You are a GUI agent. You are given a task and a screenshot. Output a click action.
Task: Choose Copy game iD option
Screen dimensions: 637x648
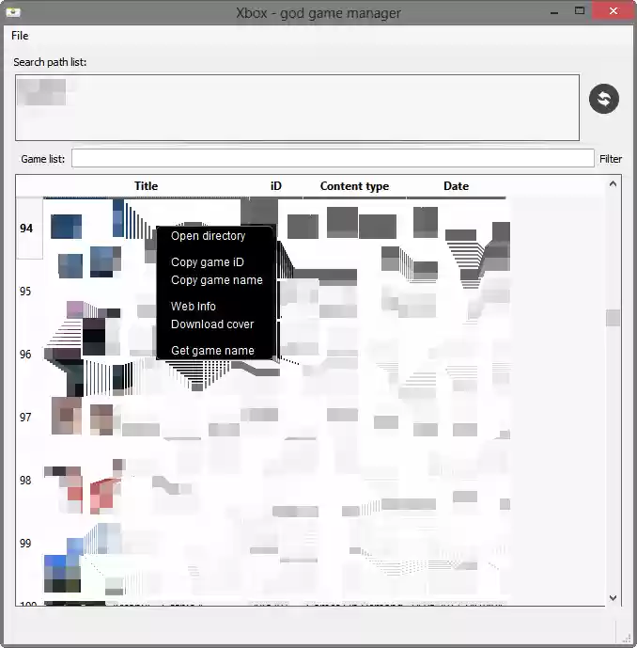click(x=208, y=262)
